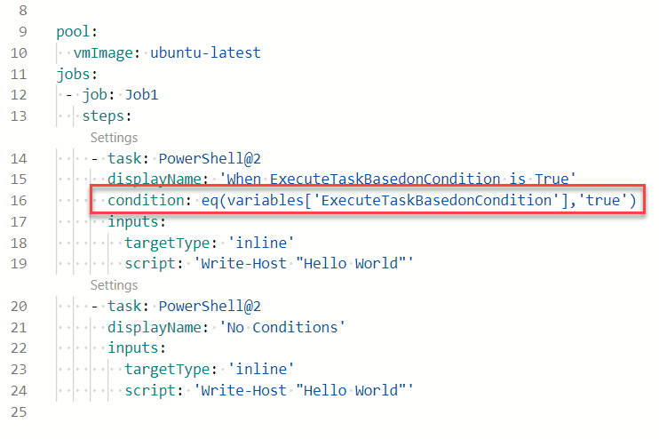Click the 'true' value in condition
Screen dimensions: 659x439
click(x=603, y=200)
